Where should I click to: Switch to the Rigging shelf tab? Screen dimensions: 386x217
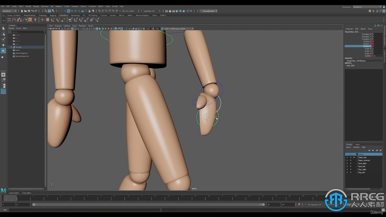[x=53, y=15]
